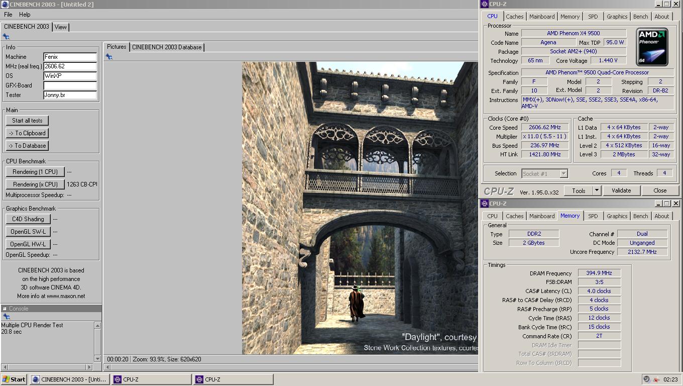Copy results with To Clipboard button
Image resolution: width=683 pixels, height=386 pixels.
click(x=27, y=133)
